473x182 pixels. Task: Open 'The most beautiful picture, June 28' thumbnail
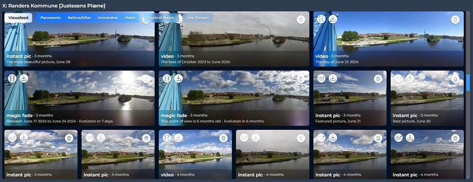tap(79, 39)
